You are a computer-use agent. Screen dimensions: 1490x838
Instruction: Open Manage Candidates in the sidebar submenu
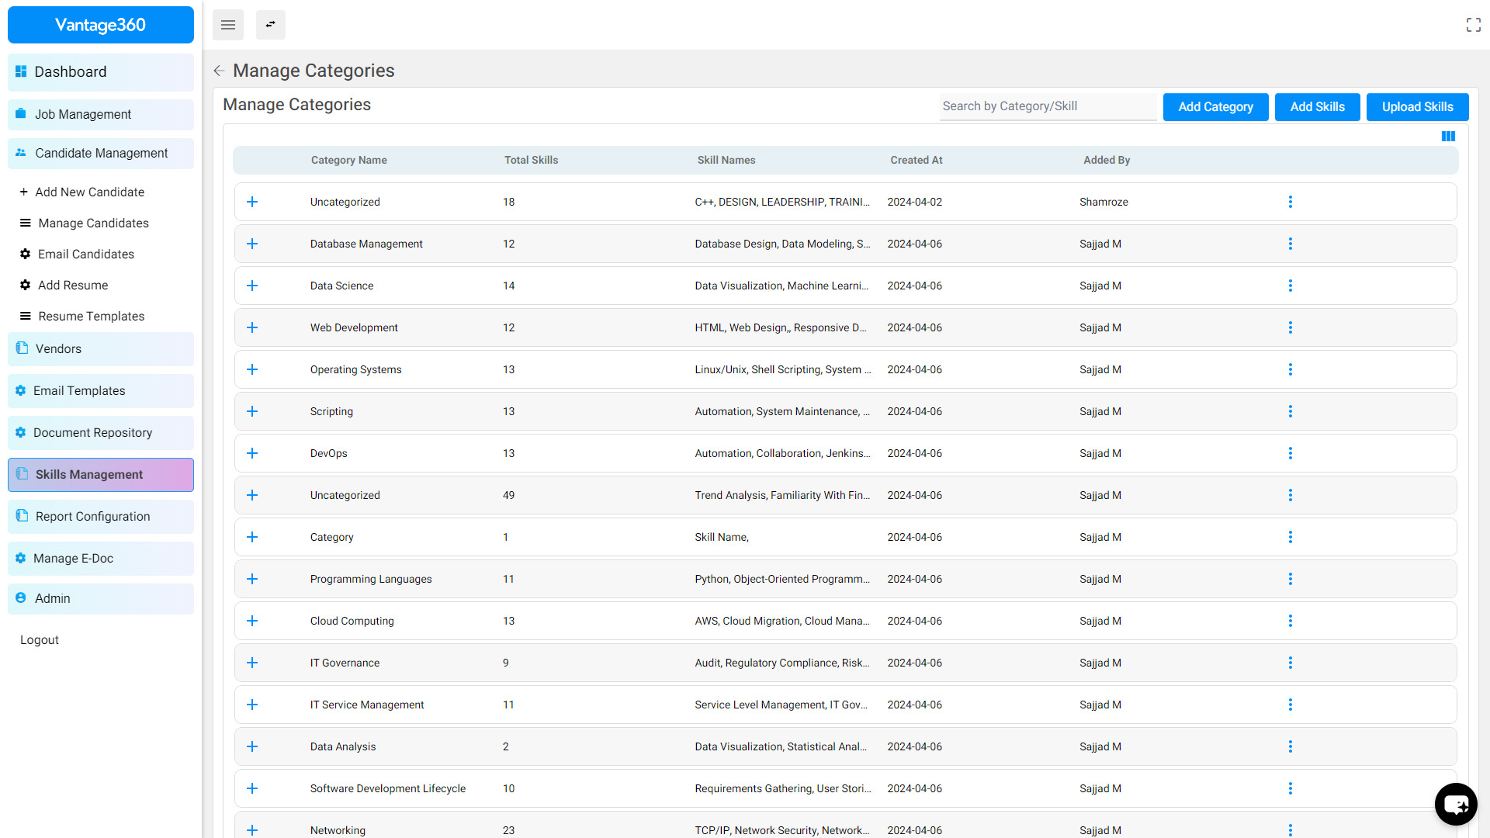coord(93,223)
